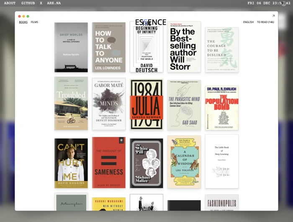Change the language via English selector
This screenshot has width=293, height=222.
pos(248,22)
